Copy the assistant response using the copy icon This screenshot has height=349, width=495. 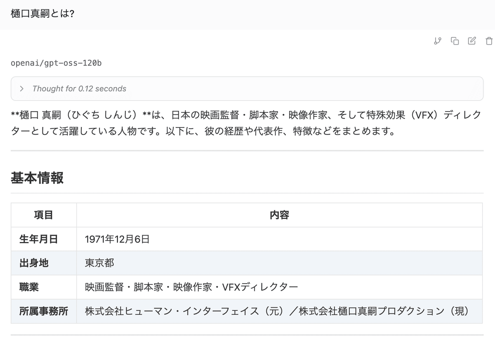pos(455,41)
